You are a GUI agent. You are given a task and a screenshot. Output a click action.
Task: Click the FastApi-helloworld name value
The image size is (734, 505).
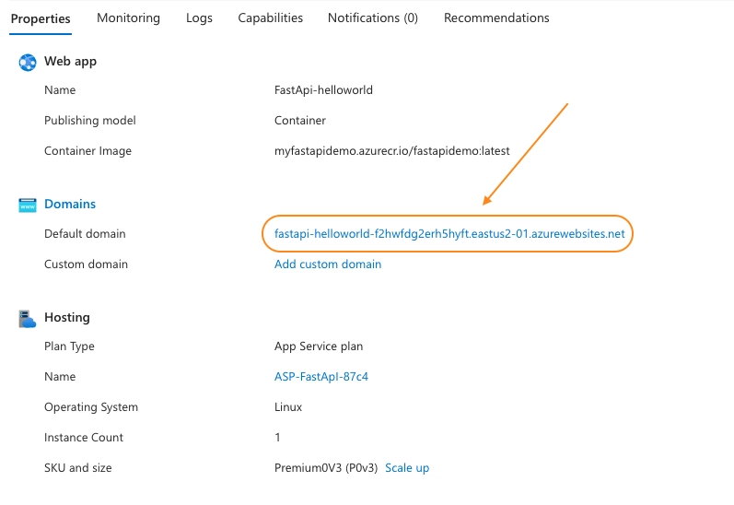[x=323, y=90]
